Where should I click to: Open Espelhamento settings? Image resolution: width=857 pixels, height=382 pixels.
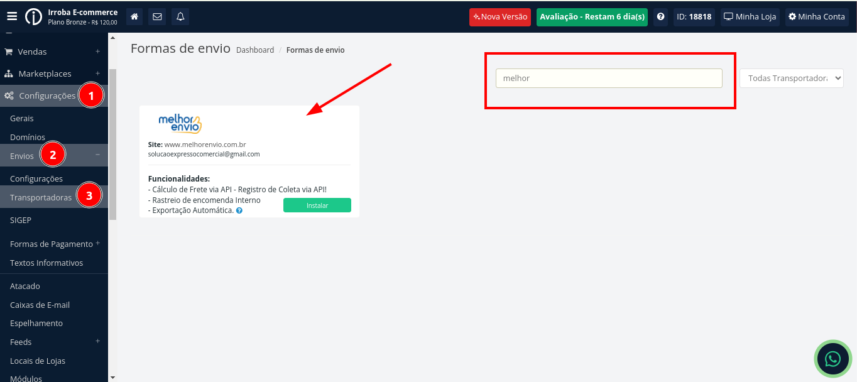(36, 324)
